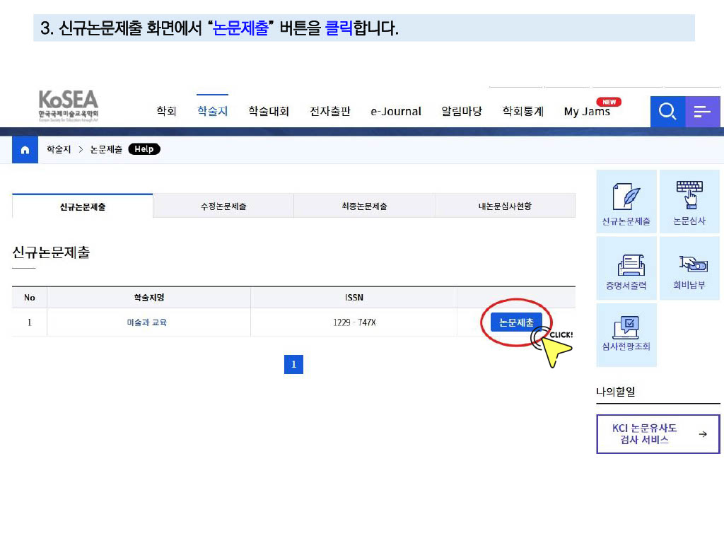Image resolution: width=724 pixels, height=543 pixels.
Task: Select the 증명서출력 printer icon tile
Action: [626, 268]
